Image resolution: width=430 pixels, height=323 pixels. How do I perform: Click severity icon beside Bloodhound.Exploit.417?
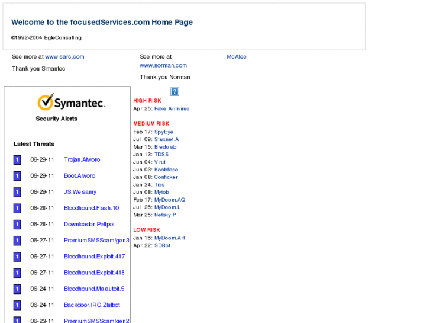(17, 257)
